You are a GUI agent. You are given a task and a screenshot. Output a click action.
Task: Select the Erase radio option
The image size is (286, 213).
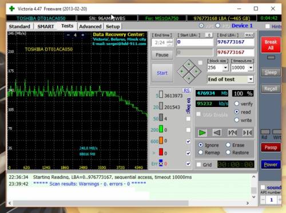[228, 145]
